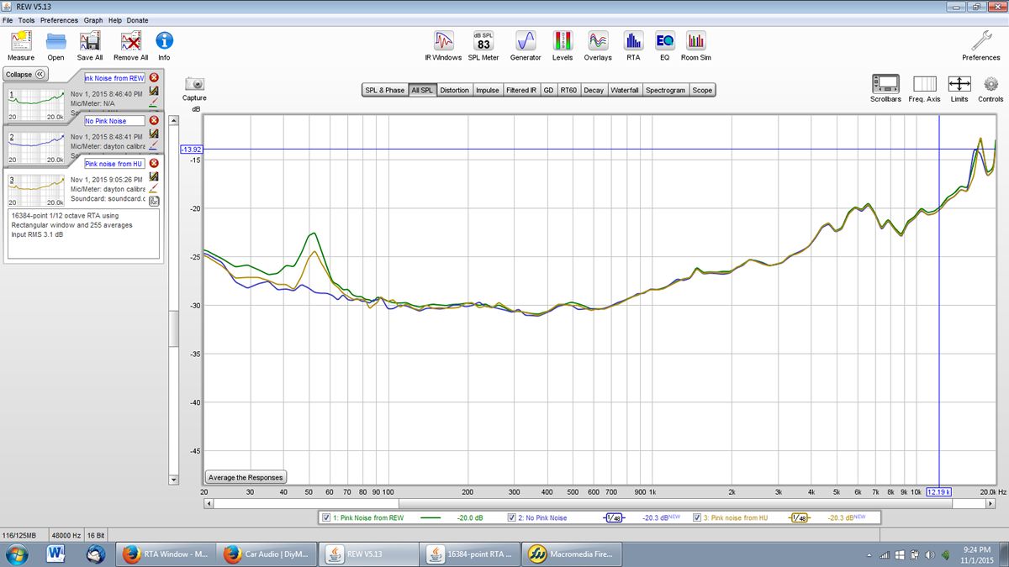Open the SPL Meter
The image size is (1009, 567).
(x=482, y=42)
